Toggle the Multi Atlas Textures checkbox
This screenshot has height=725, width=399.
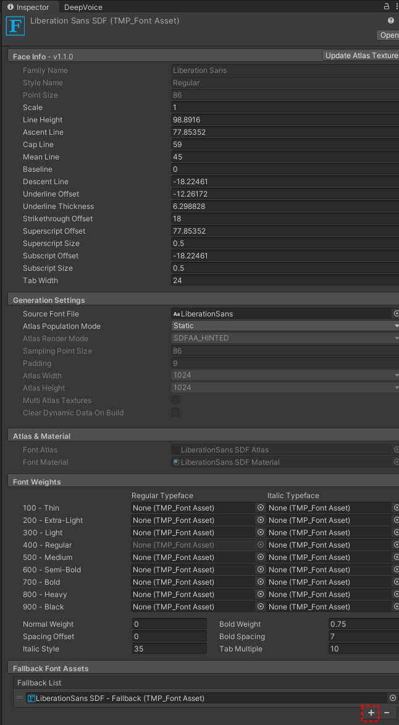tap(175, 401)
